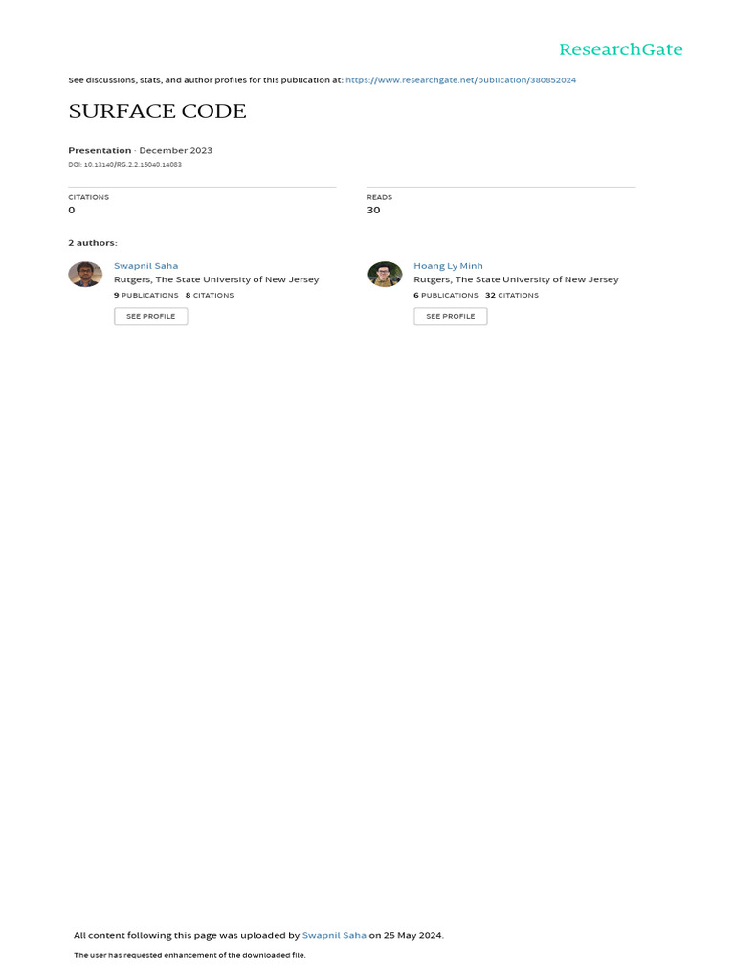Click Rutgers affiliation under Hoang Ly Minh
735x980 pixels.
(516, 279)
